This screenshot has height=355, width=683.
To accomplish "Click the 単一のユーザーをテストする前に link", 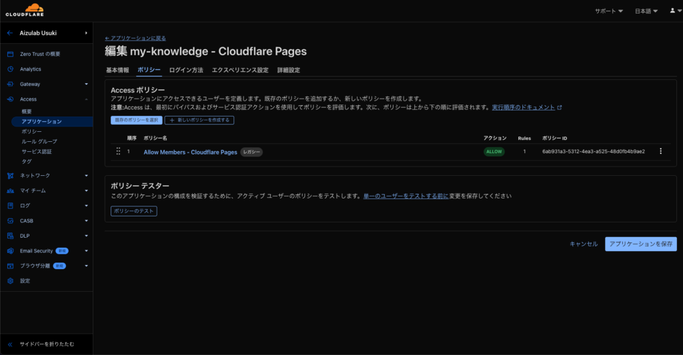I will (x=406, y=196).
